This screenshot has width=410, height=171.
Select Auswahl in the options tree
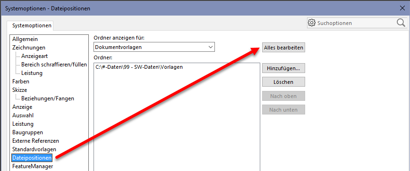click(23, 115)
